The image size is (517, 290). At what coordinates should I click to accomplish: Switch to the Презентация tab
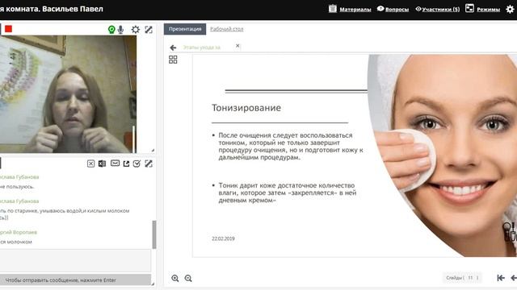(185, 29)
